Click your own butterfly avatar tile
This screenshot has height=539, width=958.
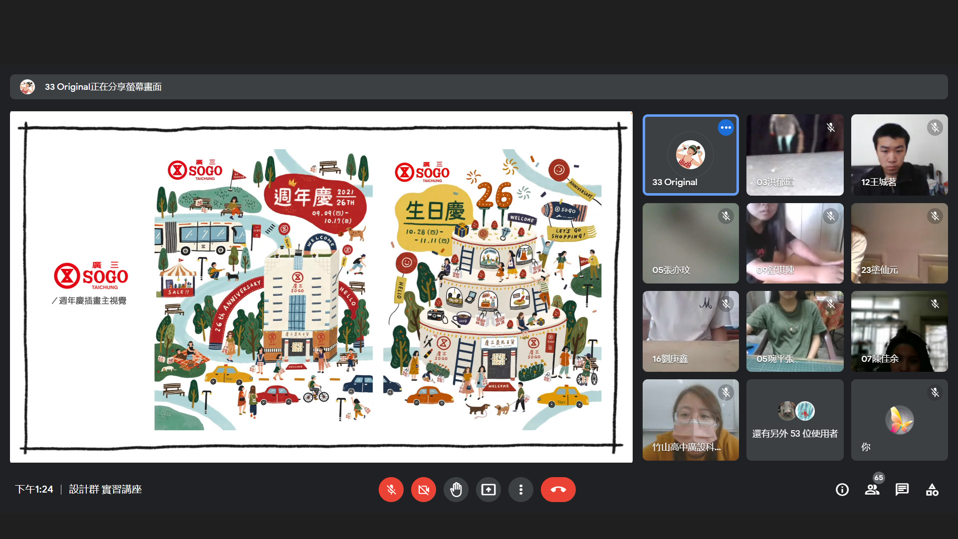pyautogui.click(x=899, y=420)
